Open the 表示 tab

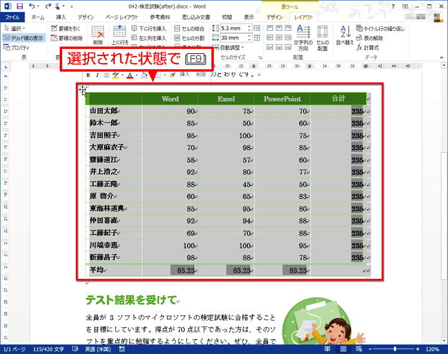(x=249, y=17)
